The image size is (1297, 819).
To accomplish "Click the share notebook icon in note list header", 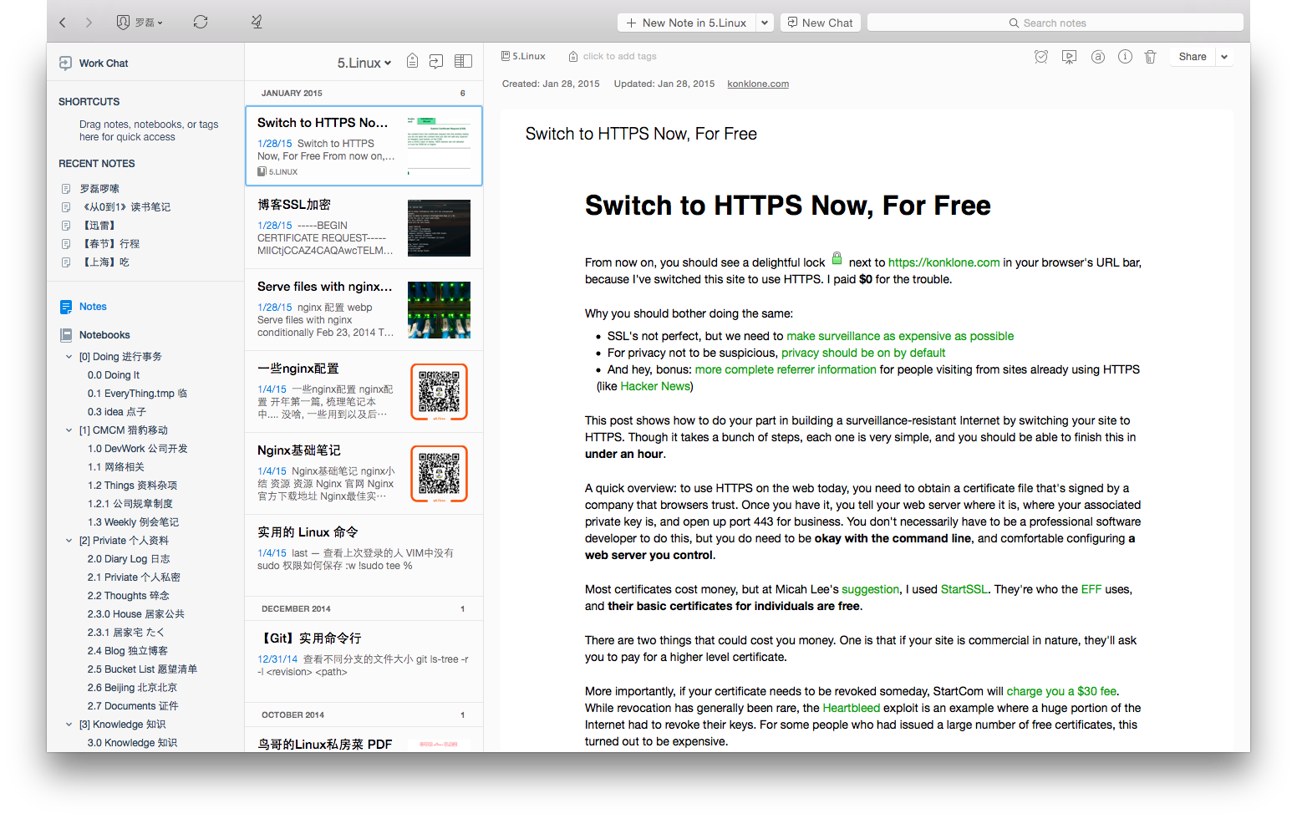I will click(x=436, y=62).
